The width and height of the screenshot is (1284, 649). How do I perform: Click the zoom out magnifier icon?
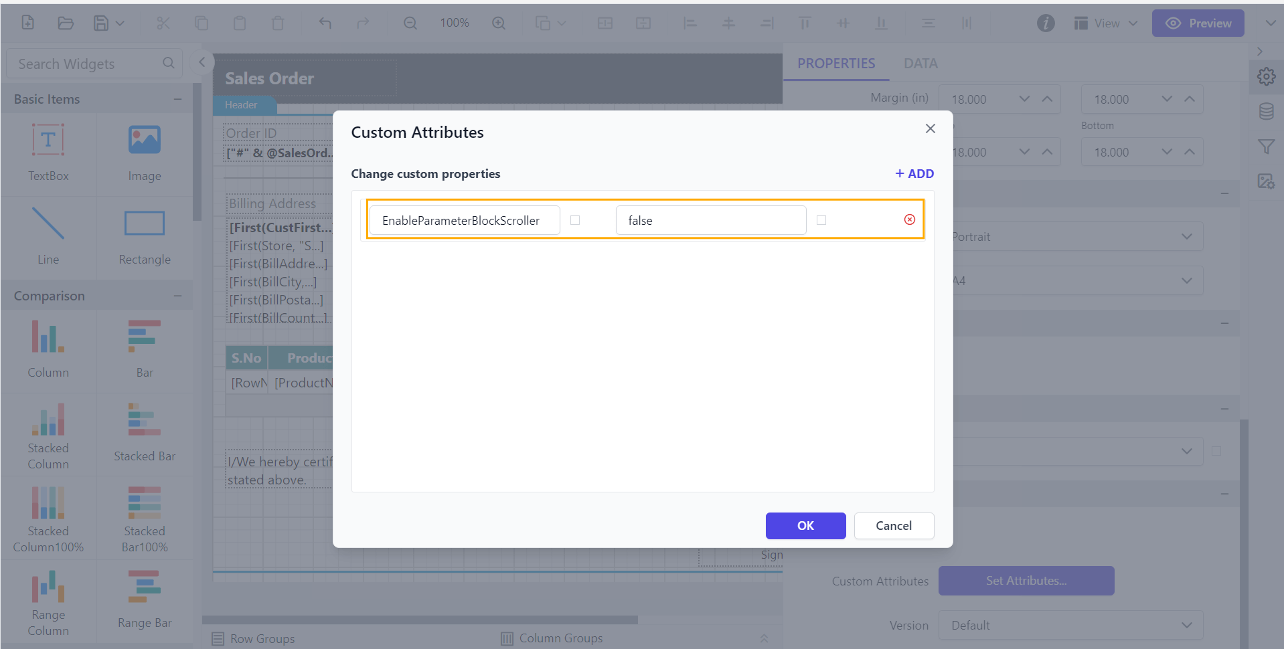pos(410,22)
